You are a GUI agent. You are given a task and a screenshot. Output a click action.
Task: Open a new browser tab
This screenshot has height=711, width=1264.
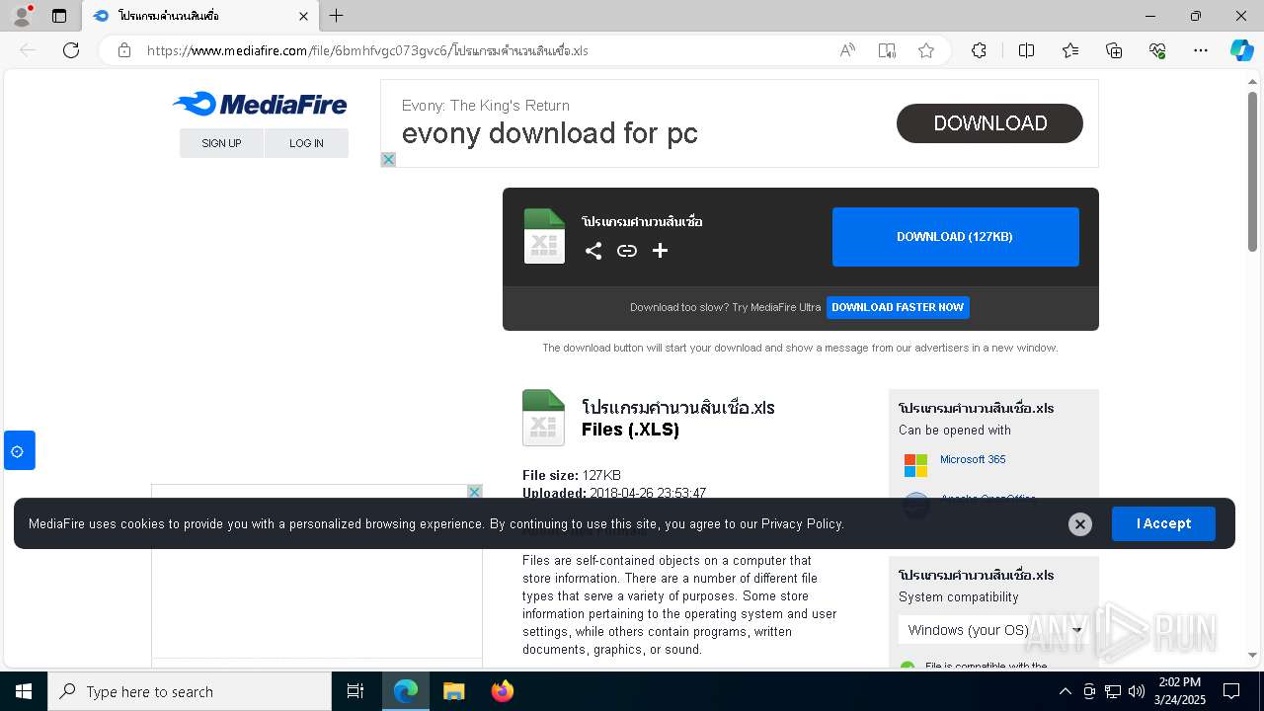(337, 16)
